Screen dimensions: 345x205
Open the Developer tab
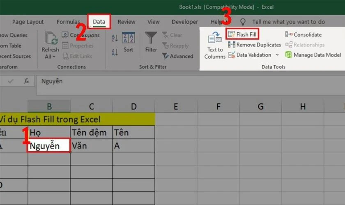[185, 22]
